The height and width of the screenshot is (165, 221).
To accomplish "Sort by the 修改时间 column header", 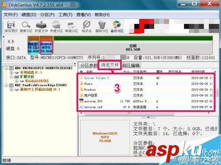I will [198, 72].
